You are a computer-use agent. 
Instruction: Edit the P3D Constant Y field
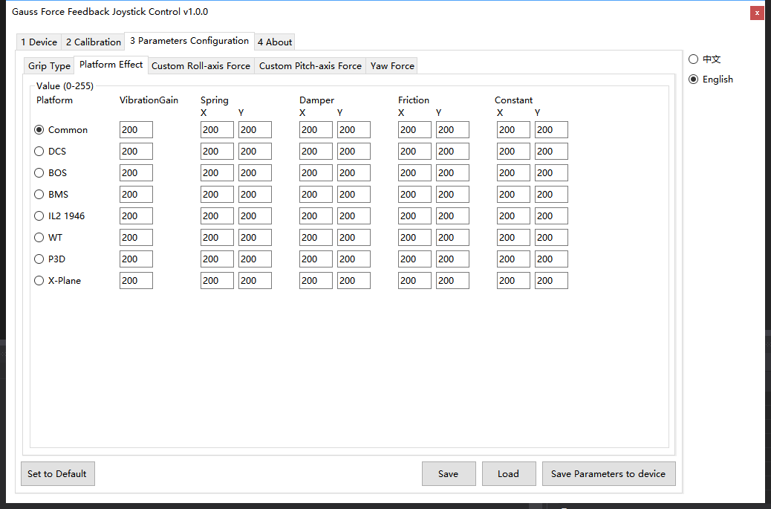[551, 259]
